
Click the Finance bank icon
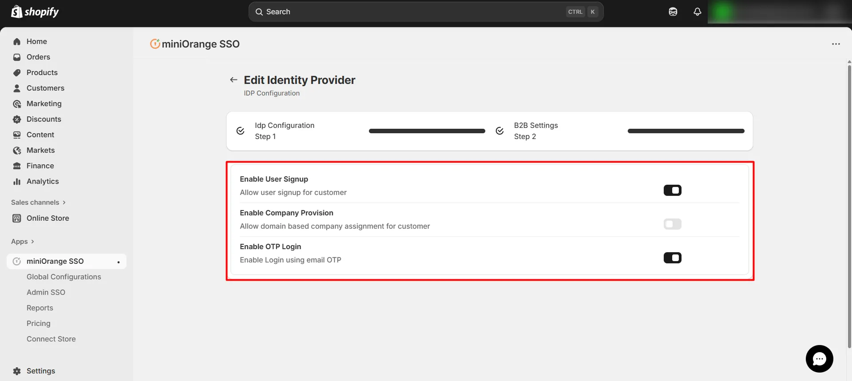tap(17, 166)
